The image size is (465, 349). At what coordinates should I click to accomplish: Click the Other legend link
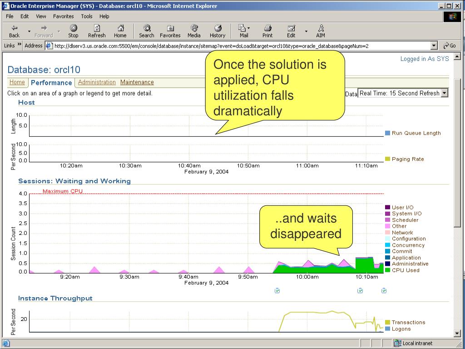click(399, 226)
